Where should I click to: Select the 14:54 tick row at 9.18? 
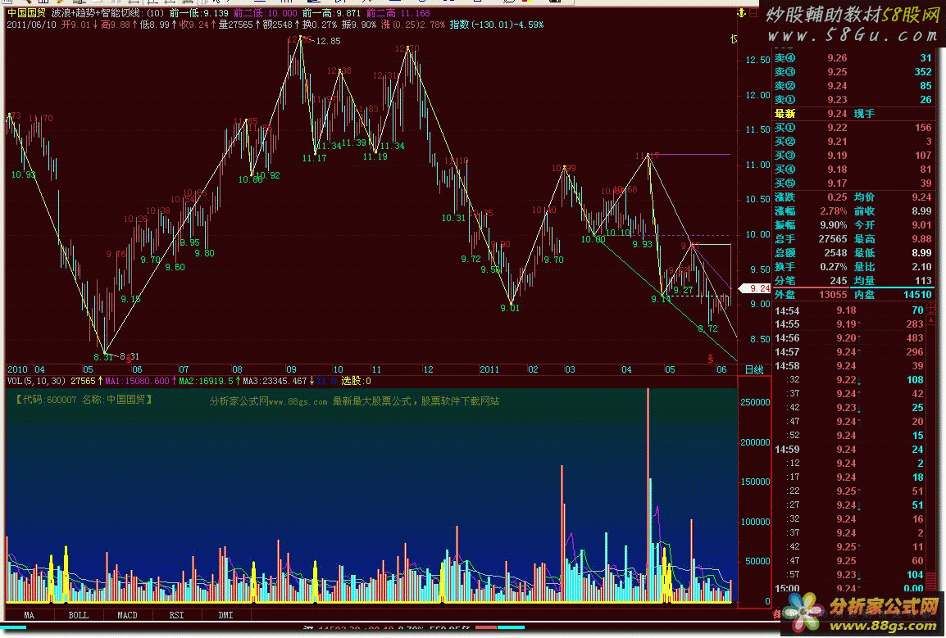pos(849,310)
